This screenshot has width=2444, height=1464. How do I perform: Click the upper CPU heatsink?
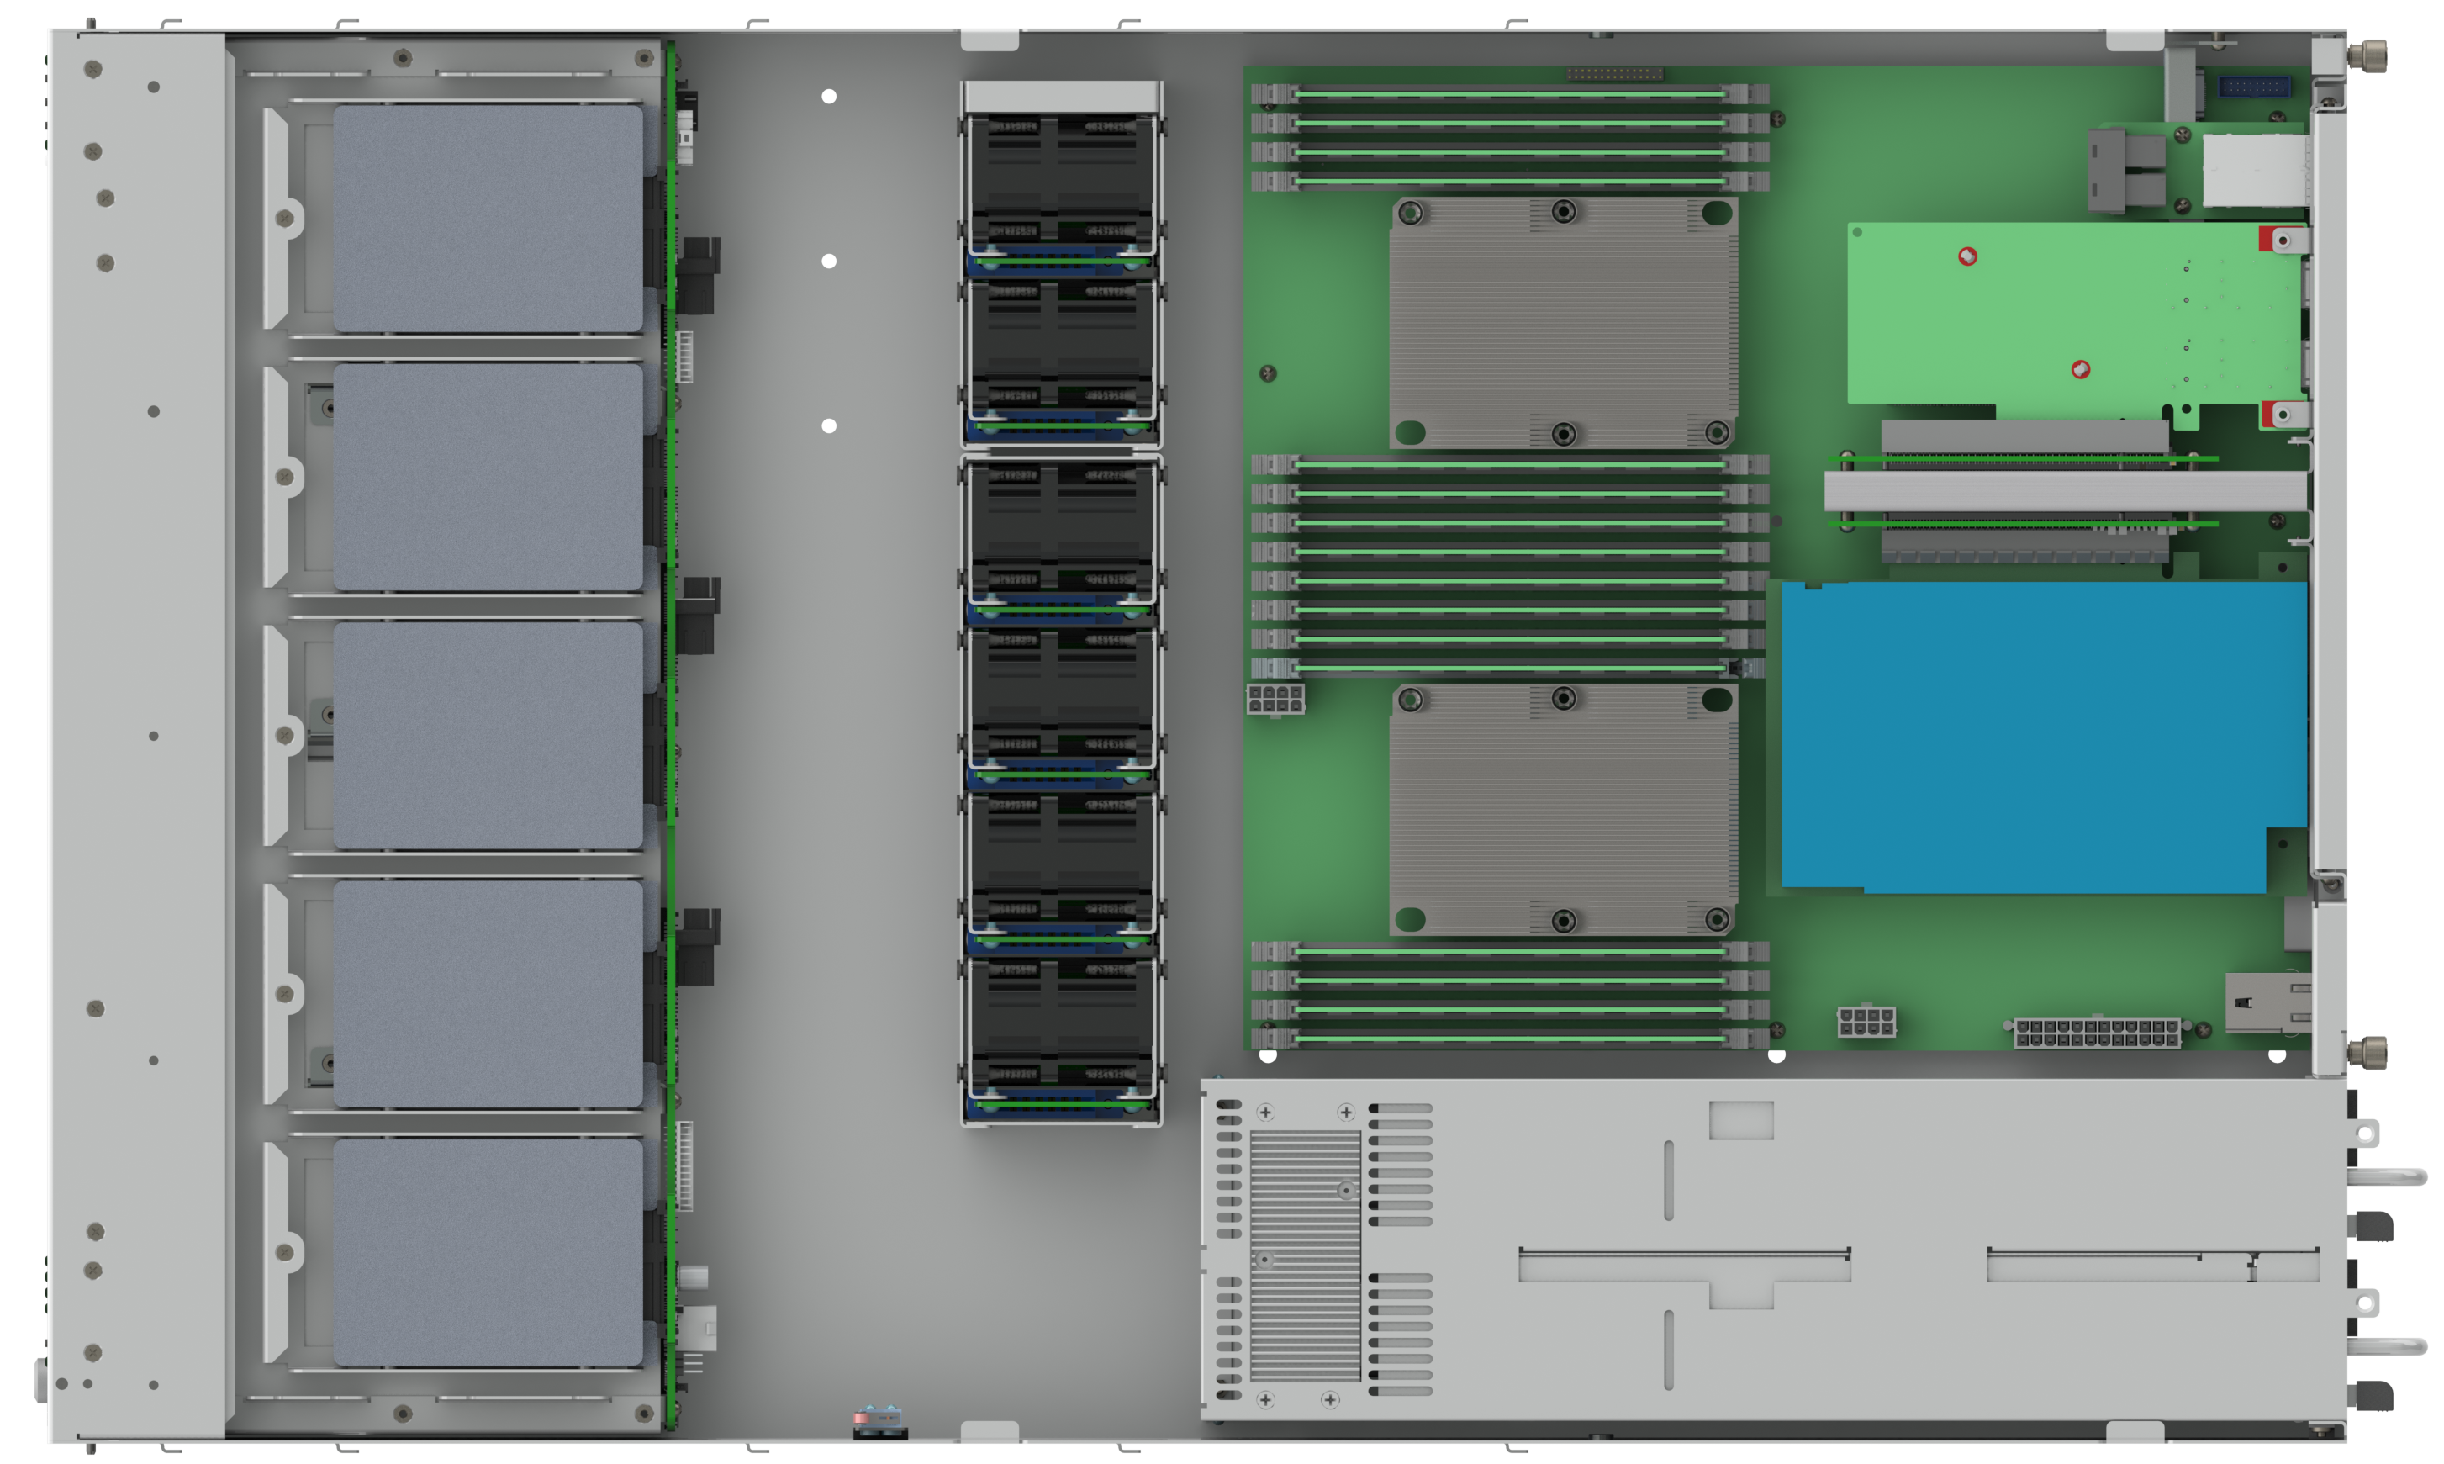tap(1563, 323)
